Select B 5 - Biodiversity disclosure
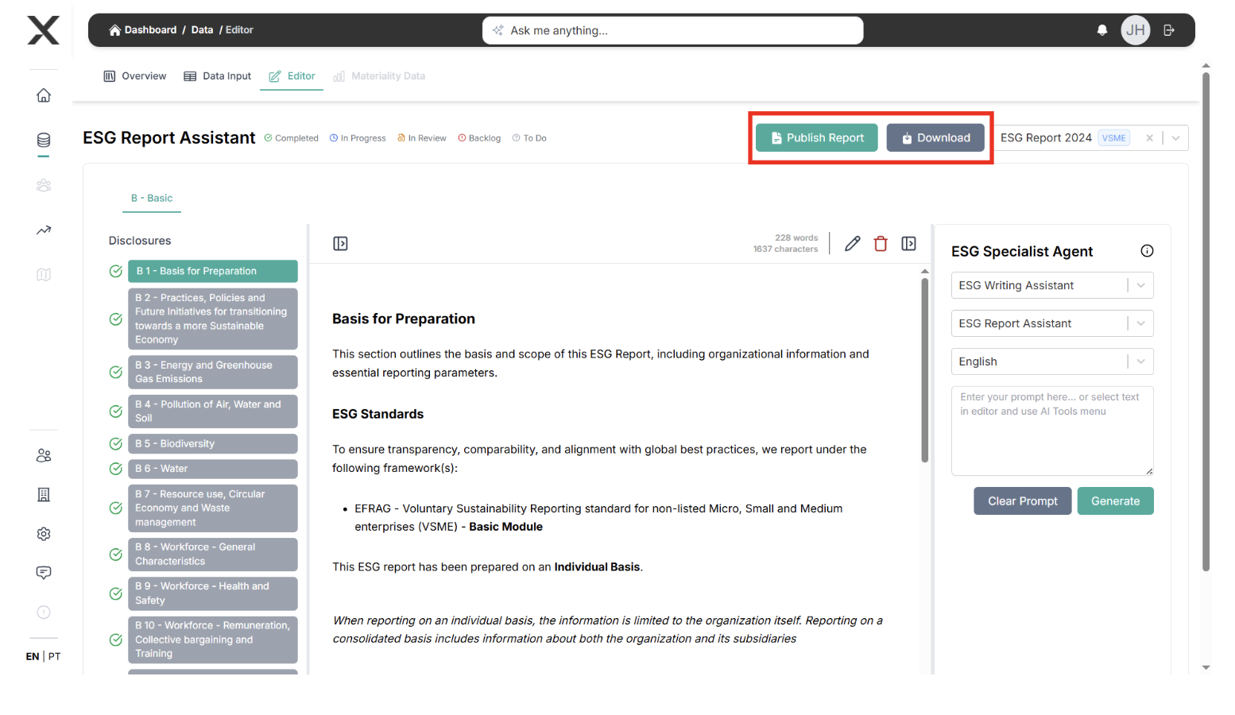This screenshot has width=1235, height=715. [213, 444]
